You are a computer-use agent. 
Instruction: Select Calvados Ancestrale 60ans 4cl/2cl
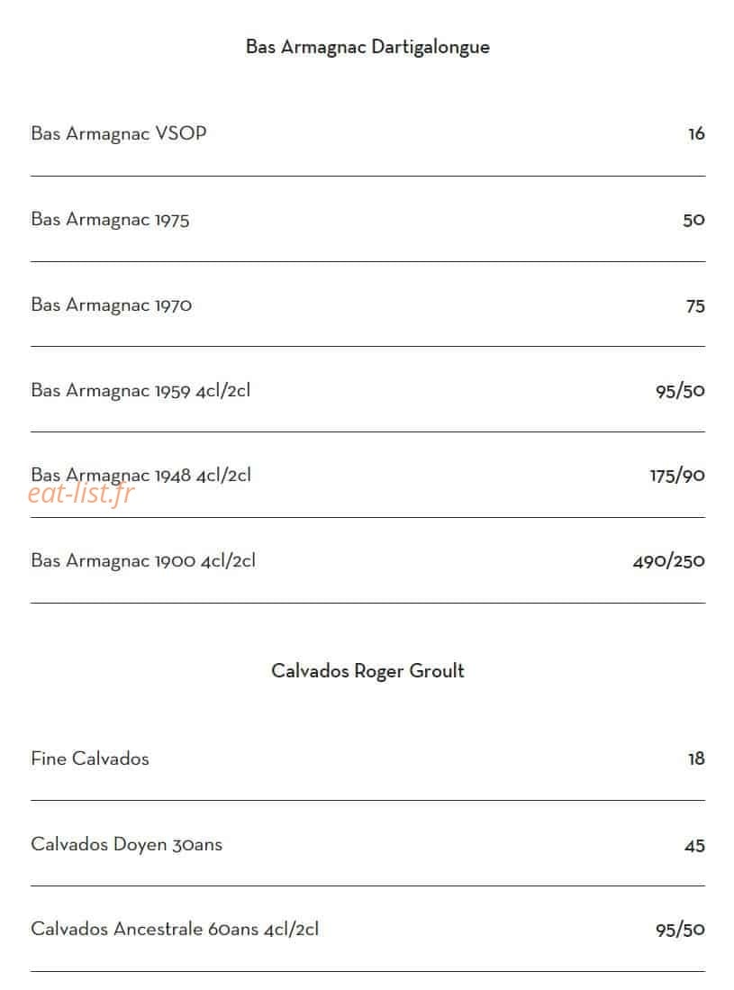[175, 930]
